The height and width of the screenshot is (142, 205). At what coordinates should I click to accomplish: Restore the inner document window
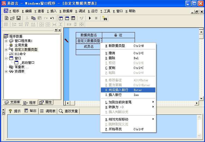point(197,12)
